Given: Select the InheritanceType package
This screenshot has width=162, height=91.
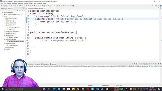Looking at the screenshot, I should click(11, 22).
